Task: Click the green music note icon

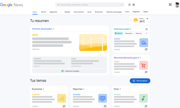Action: 144,98
